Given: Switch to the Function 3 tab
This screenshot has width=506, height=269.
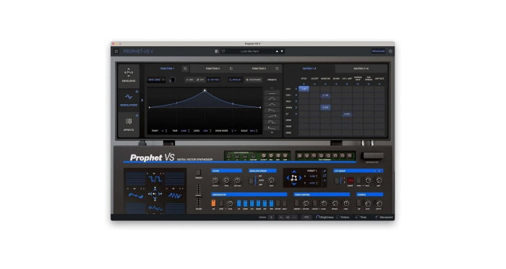Looking at the screenshot, I should pos(259,69).
